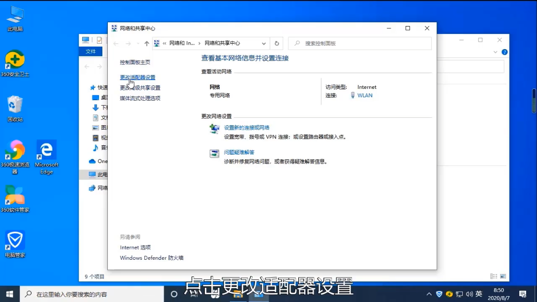Go up one level with the up arrow
The height and width of the screenshot is (302, 537).
click(x=147, y=43)
